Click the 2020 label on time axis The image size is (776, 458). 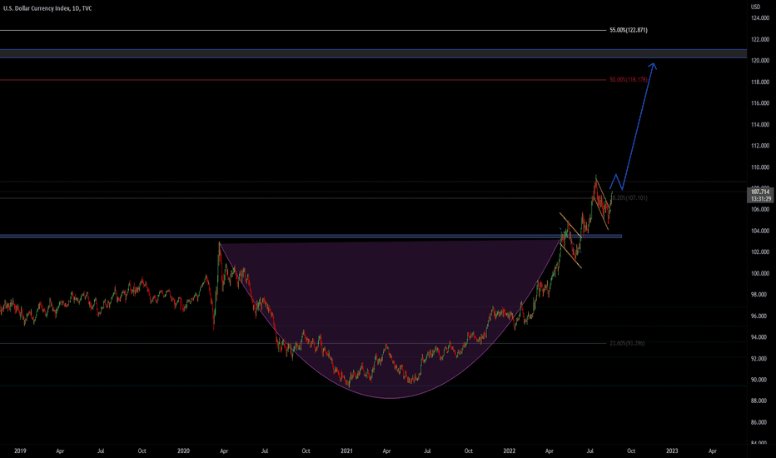(x=183, y=451)
